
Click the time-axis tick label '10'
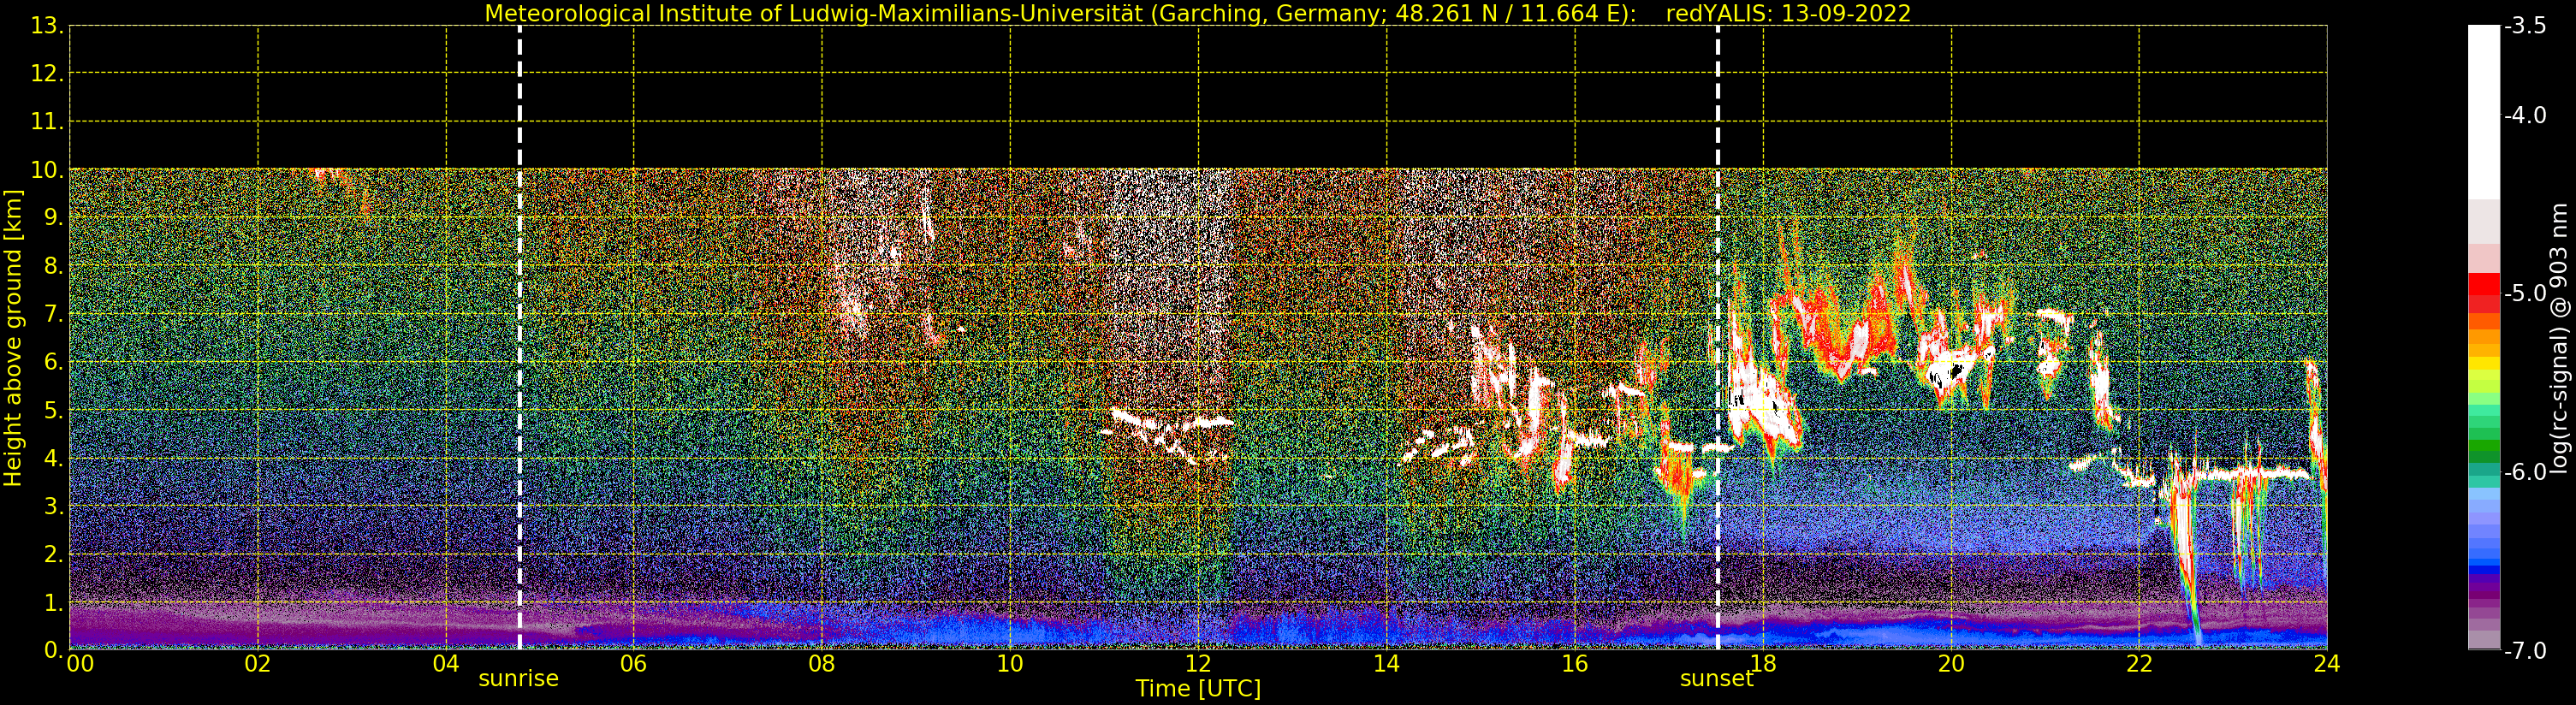1010,664
